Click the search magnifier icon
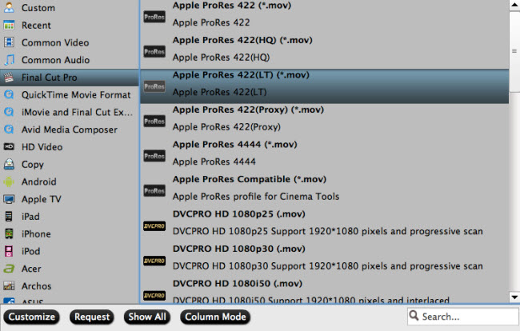Screen dimensions: 520x331 coord(414,316)
